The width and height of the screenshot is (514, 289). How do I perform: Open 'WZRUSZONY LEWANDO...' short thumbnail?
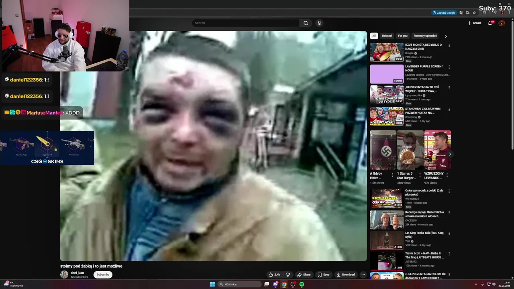point(437,150)
